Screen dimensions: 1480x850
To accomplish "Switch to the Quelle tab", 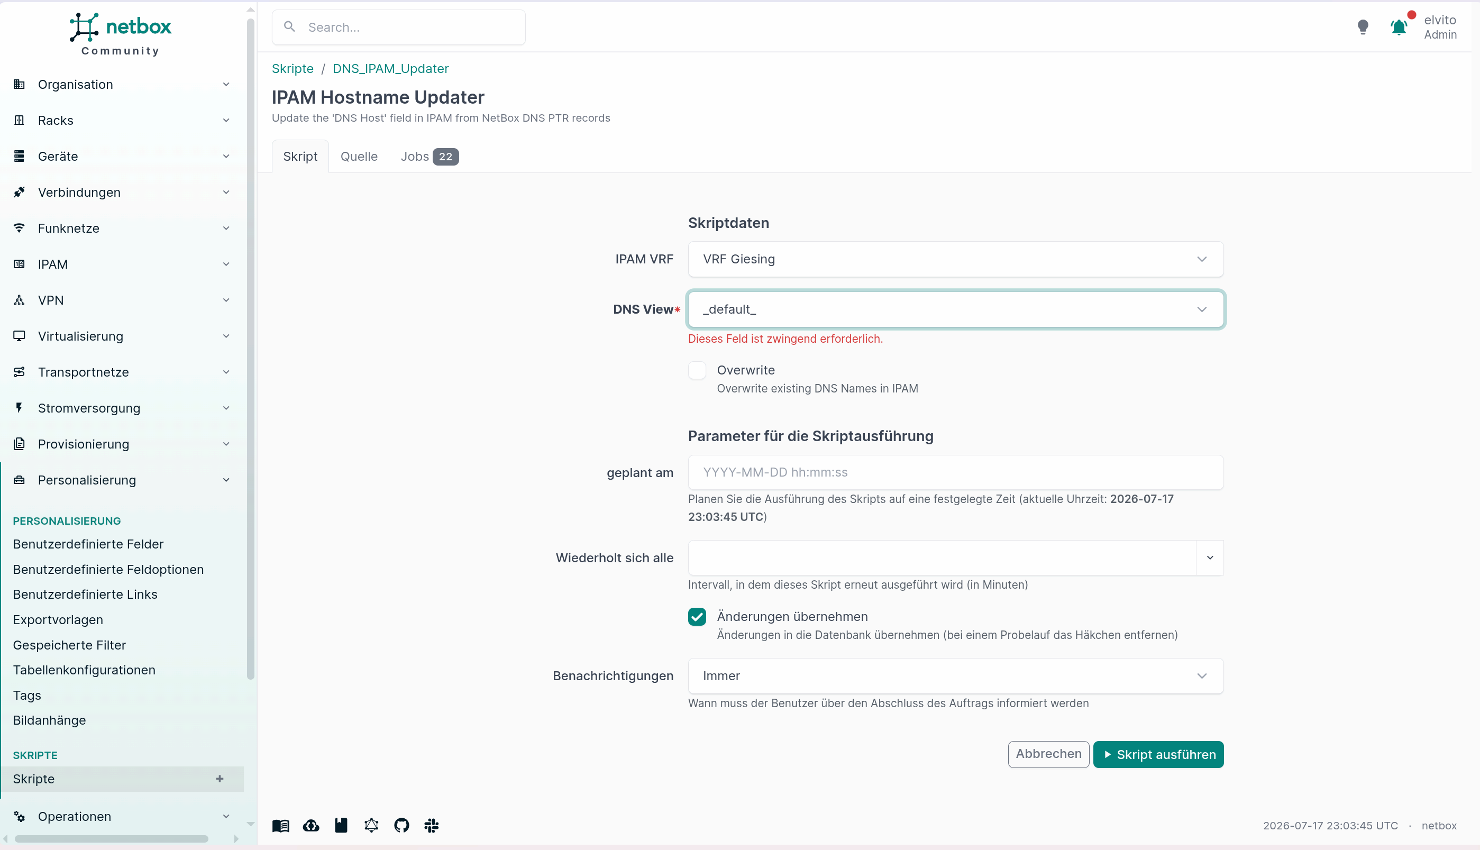I will 359,157.
